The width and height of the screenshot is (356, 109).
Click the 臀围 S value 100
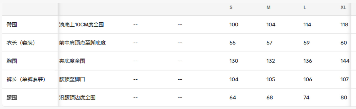pos(234,25)
